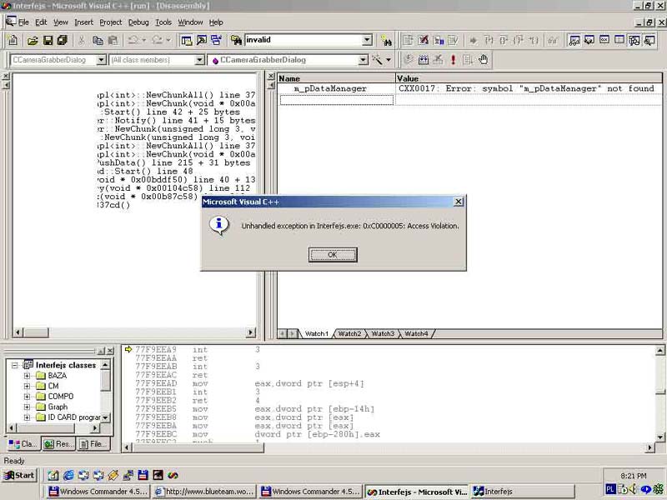
Task: Click the hand breakpoint icon
Action: pyautogui.click(x=484, y=60)
